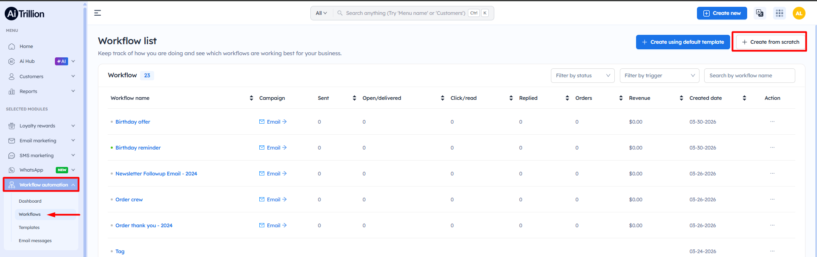The height and width of the screenshot is (257, 817).
Task: Open the language translate icon
Action: [760, 13]
